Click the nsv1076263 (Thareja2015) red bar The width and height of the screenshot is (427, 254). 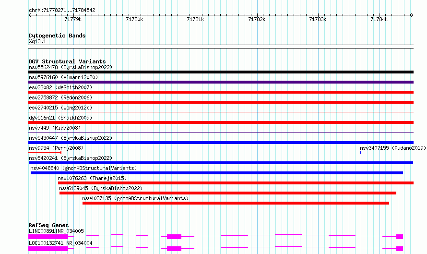click(x=236, y=183)
